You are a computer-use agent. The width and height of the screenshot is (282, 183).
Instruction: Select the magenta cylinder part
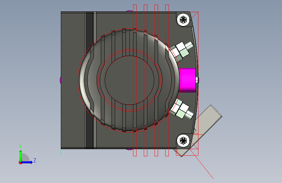coord(188,80)
